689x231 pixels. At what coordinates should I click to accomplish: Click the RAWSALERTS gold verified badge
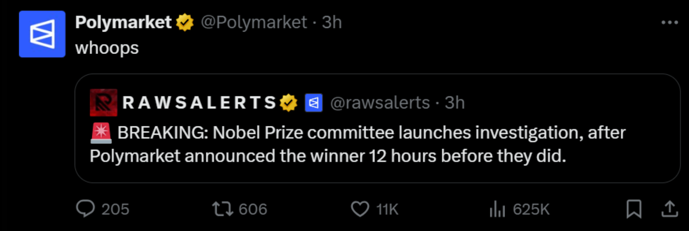(288, 103)
